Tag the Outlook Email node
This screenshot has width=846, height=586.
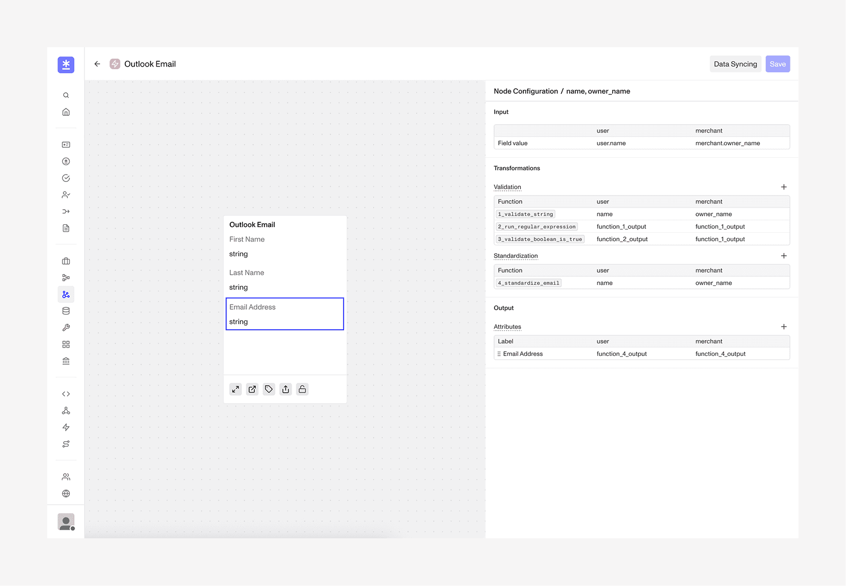[269, 389]
